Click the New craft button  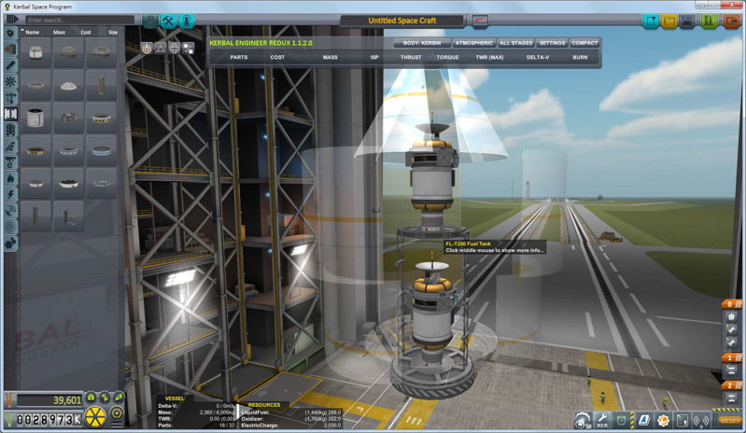point(651,21)
